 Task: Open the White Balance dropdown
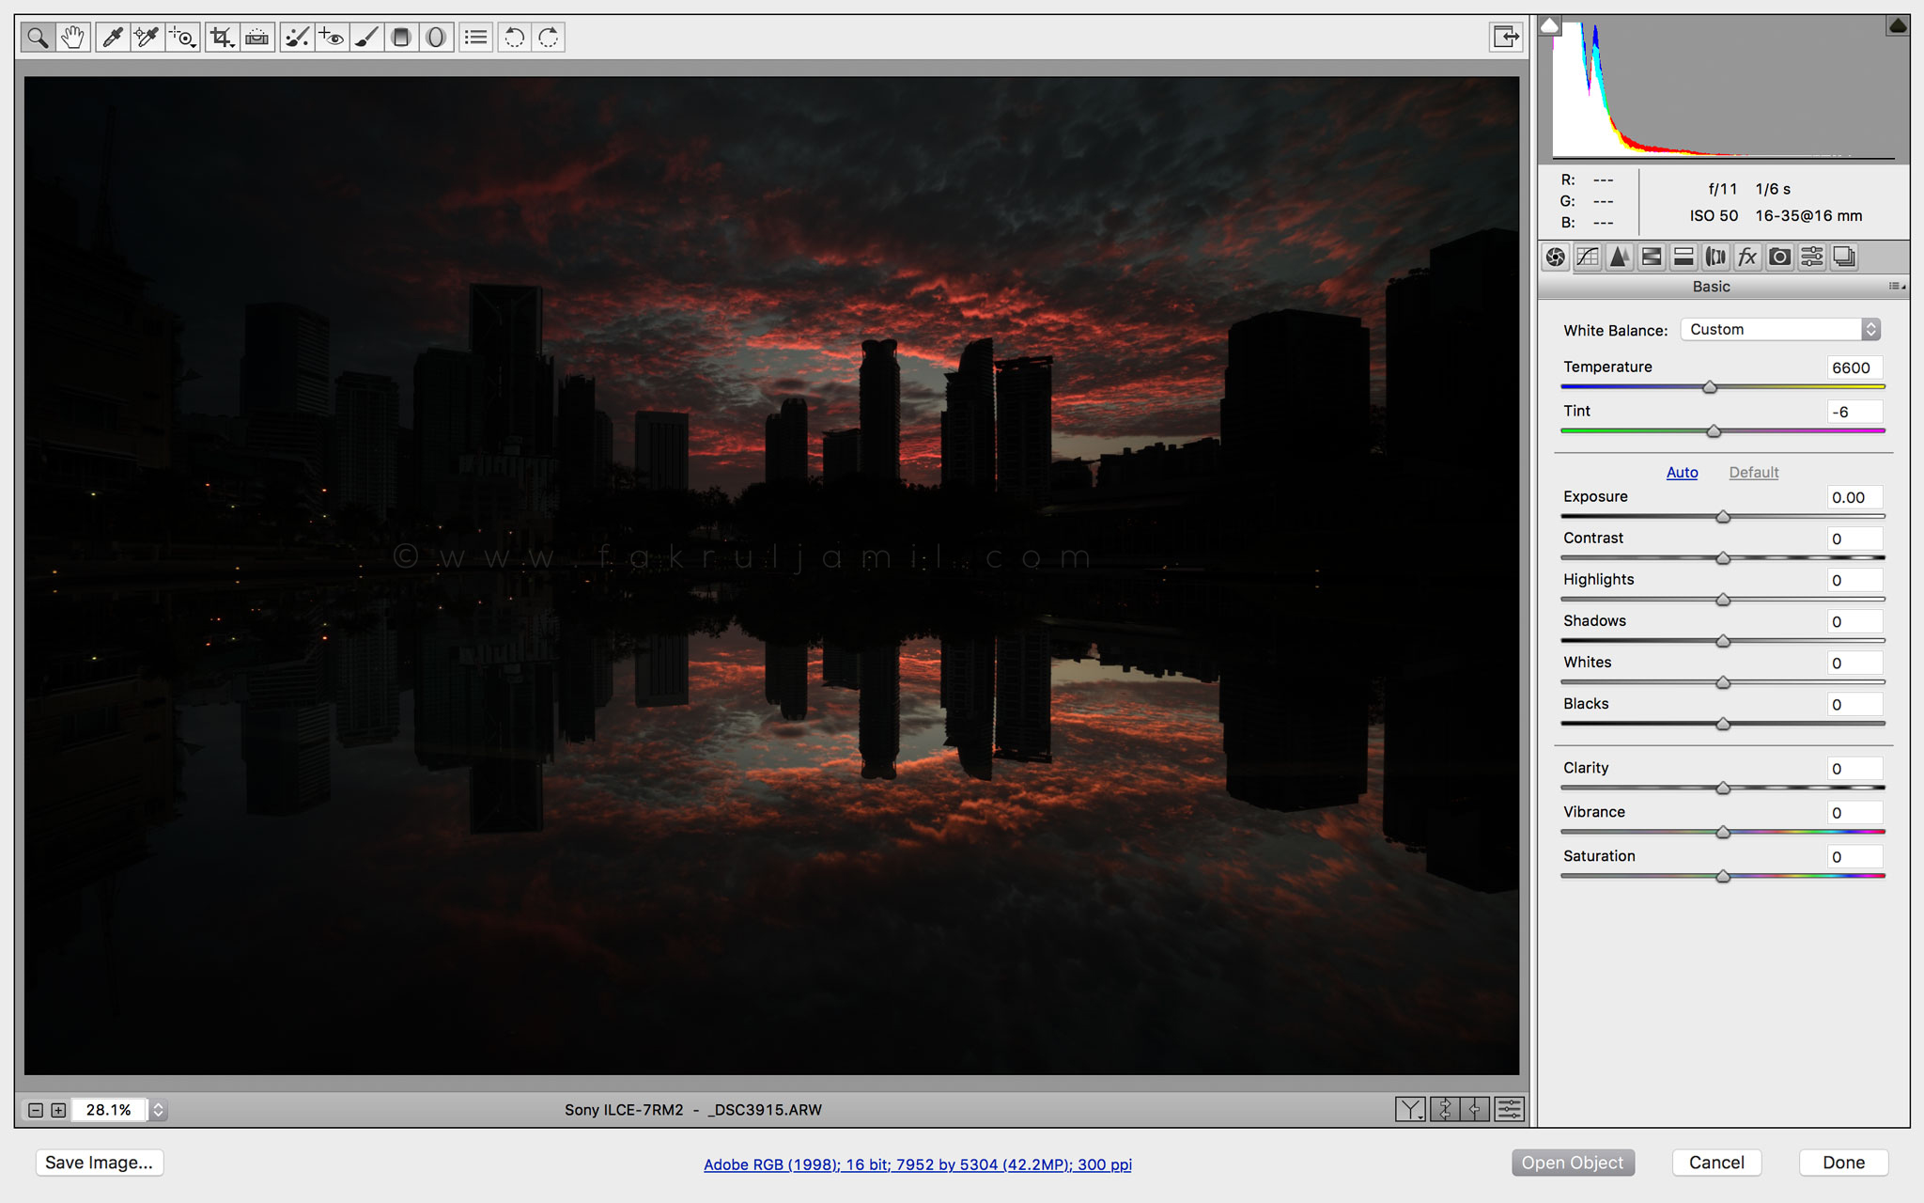click(1780, 330)
